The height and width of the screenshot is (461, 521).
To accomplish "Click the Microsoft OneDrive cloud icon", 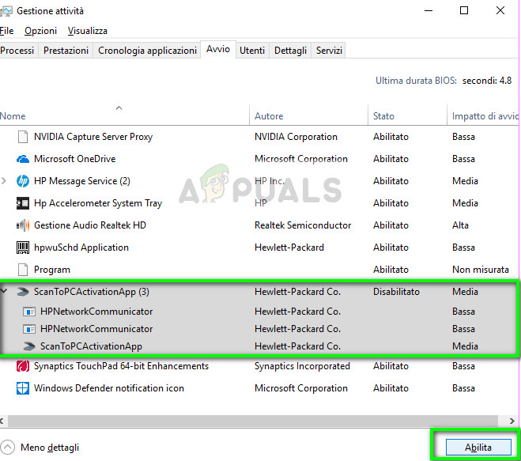I will pyautogui.click(x=22, y=159).
